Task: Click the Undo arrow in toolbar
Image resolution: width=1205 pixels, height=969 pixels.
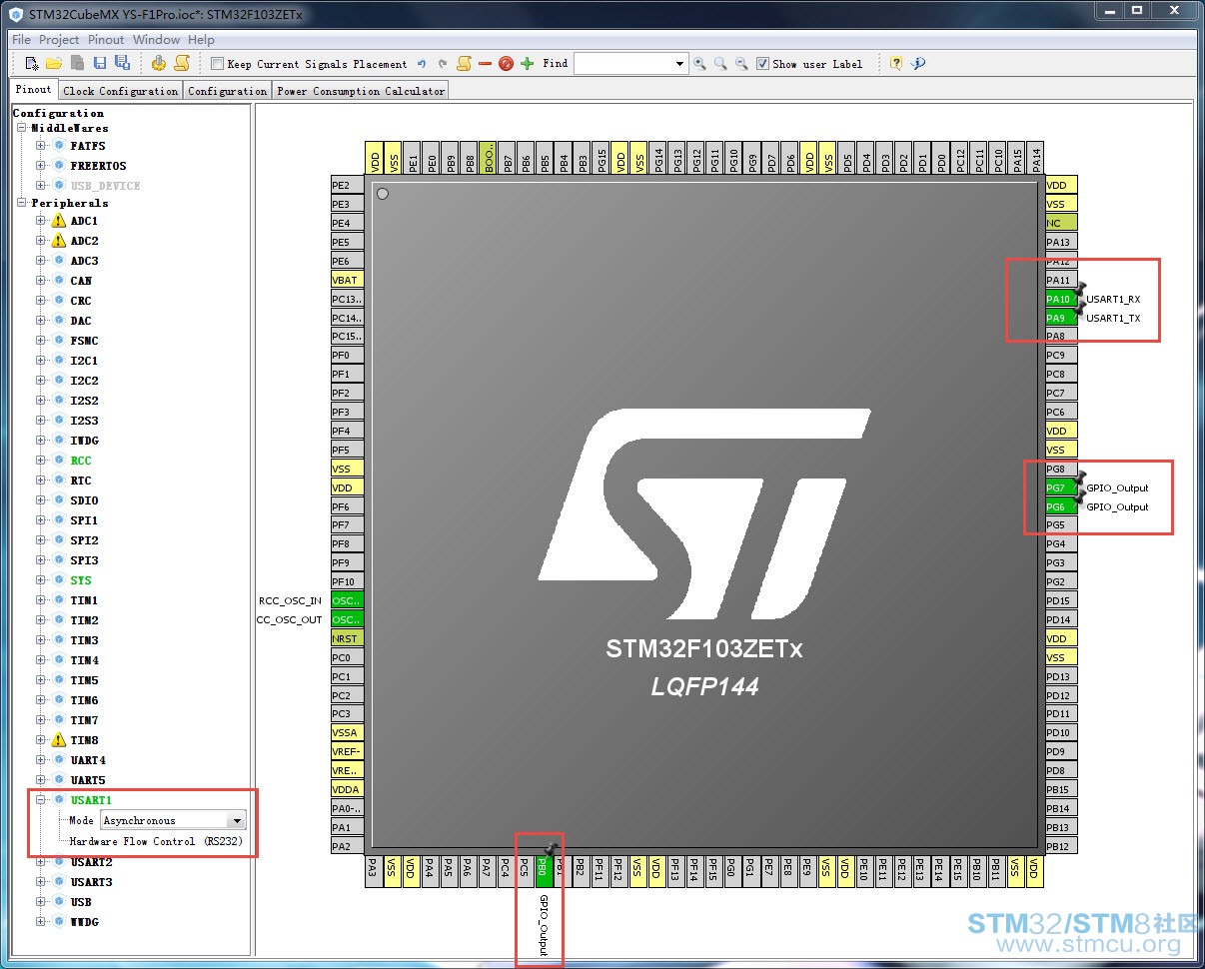Action: tap(422, 64)
